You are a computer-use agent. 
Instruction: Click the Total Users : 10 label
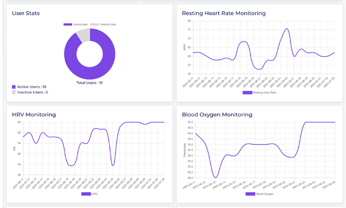click(x=89, y=83)
